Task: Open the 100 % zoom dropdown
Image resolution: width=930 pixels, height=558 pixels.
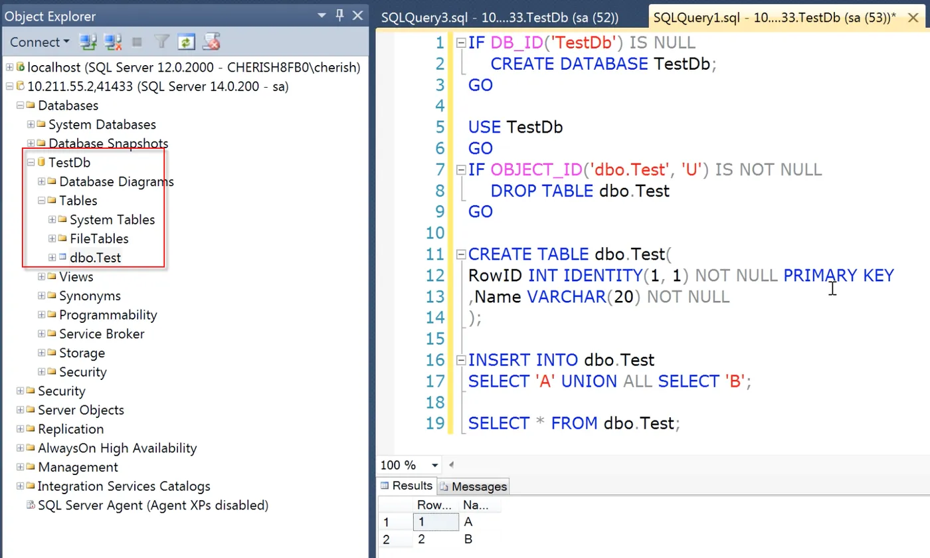Action: [x=435, y=465]
